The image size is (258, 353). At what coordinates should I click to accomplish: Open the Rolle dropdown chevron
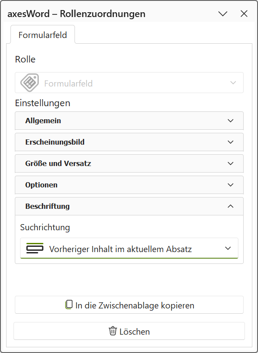(233, 83)
